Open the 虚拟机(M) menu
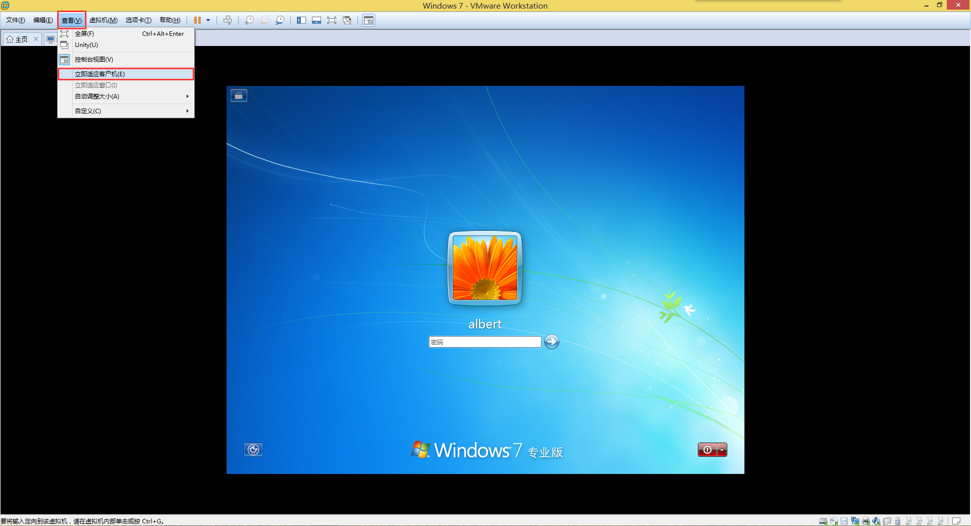Viewport: 971px width, 526px height. 104,20
